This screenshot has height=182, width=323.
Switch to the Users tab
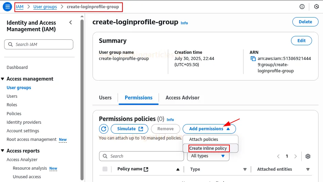point(105,98)
